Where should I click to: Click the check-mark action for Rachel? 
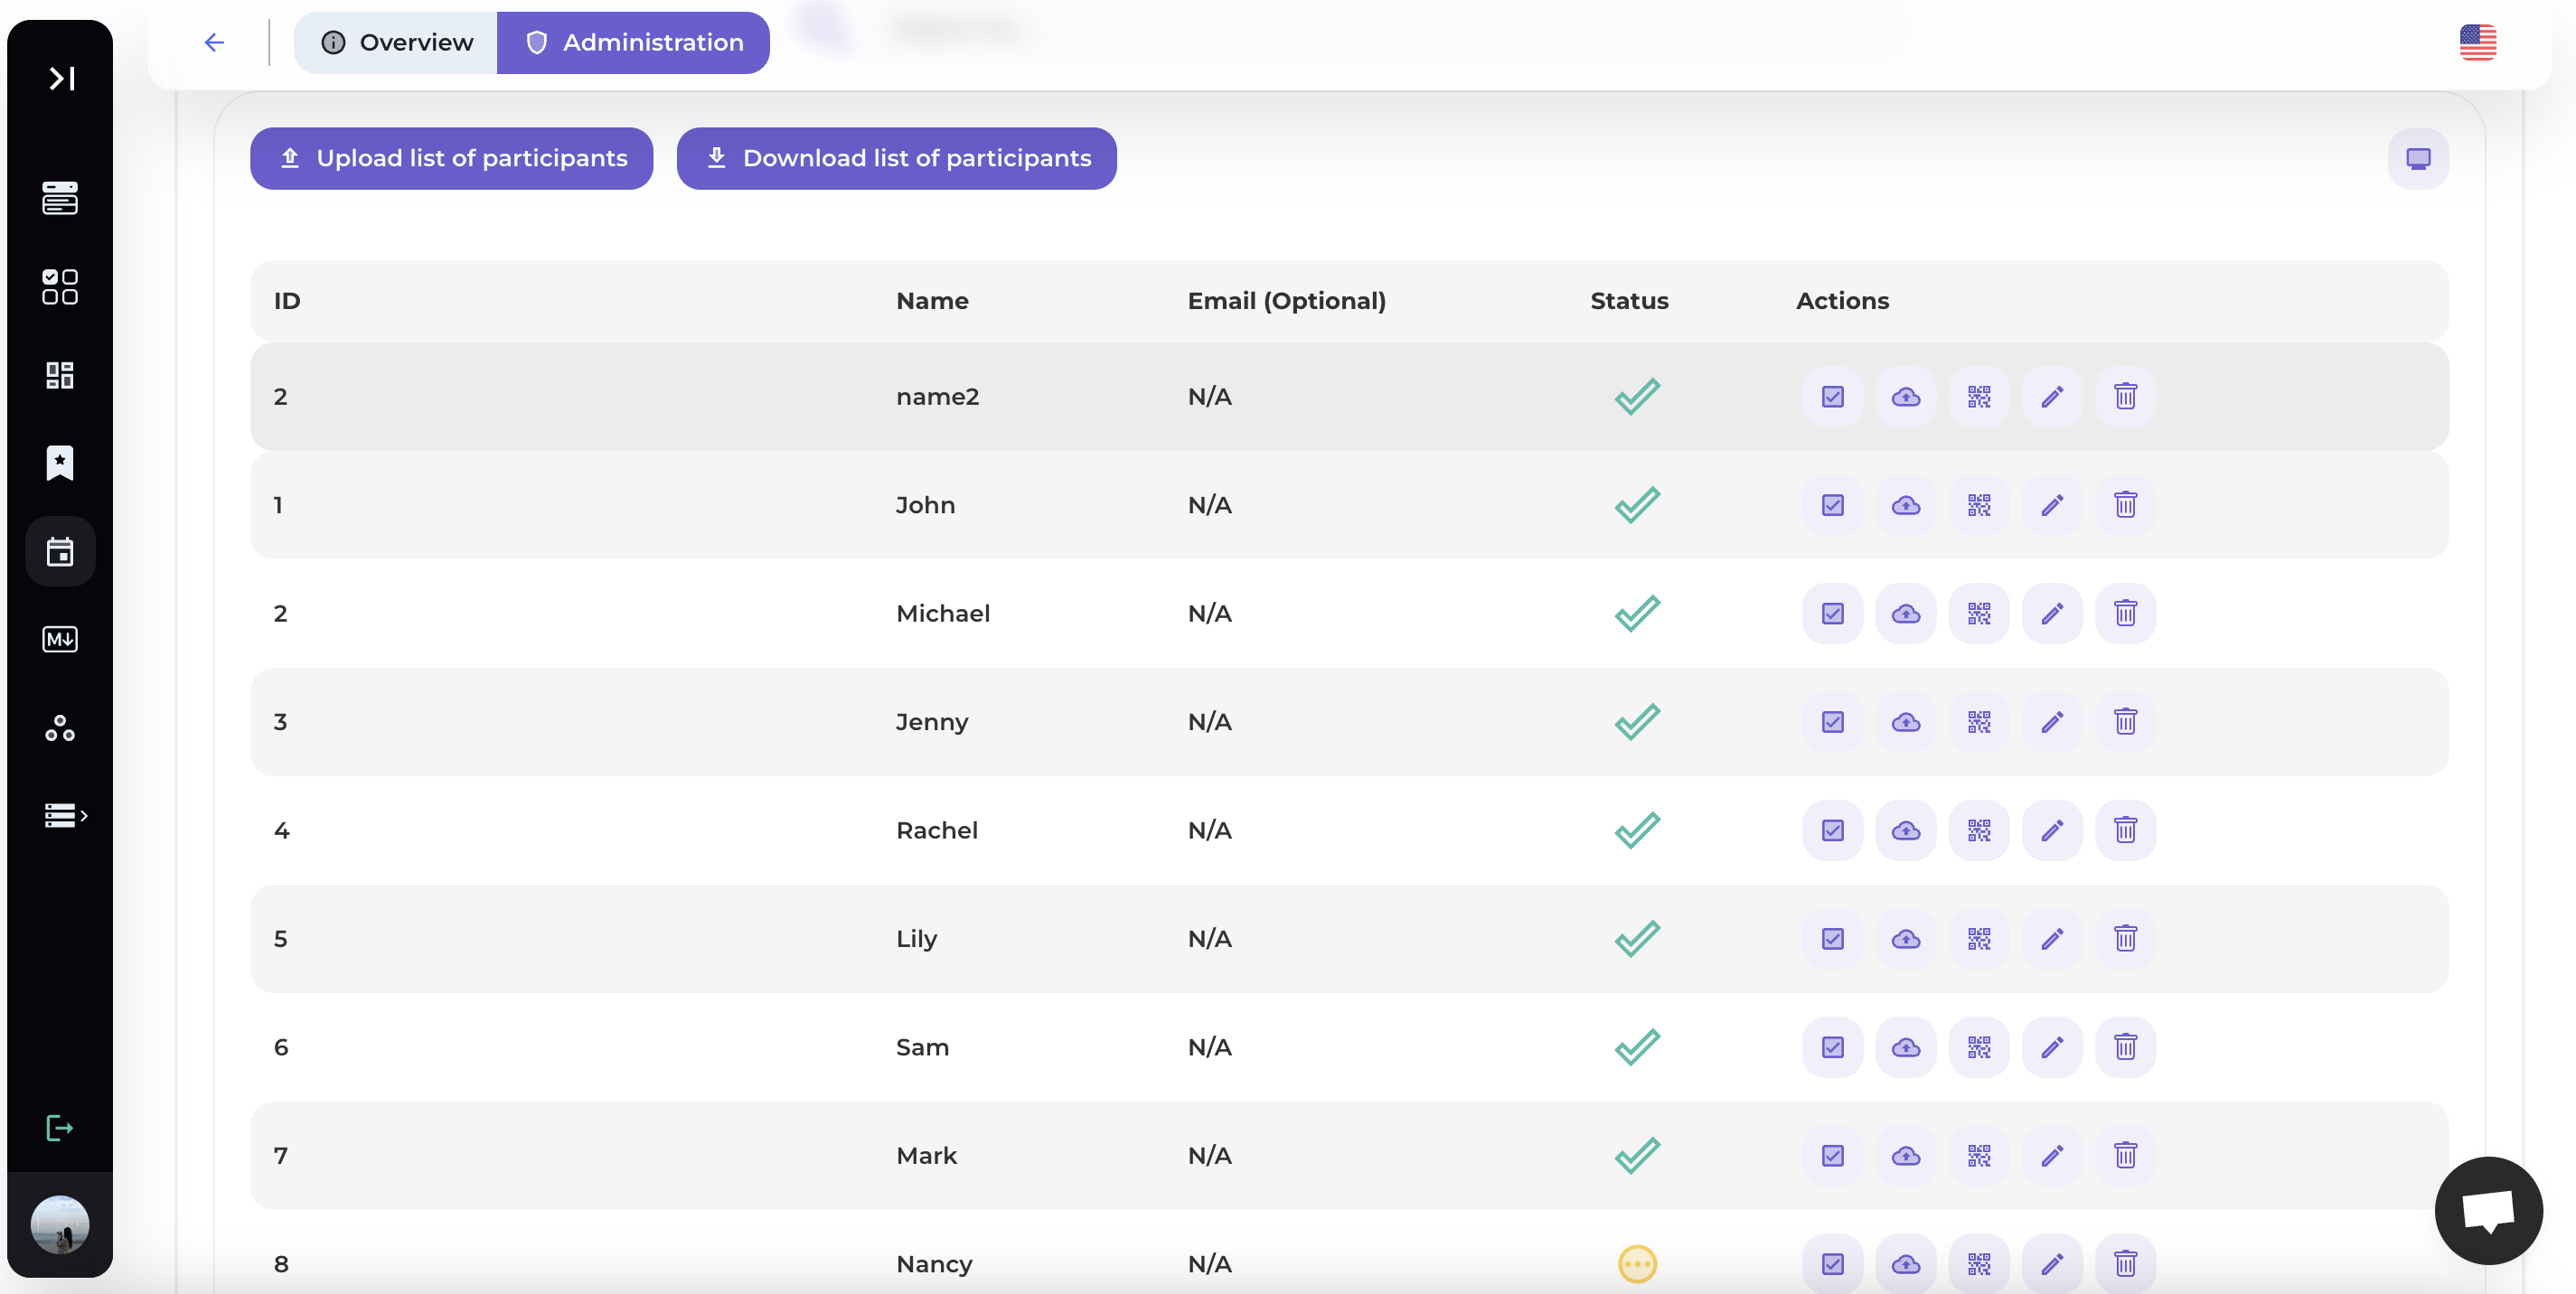tap(1832, 830)
